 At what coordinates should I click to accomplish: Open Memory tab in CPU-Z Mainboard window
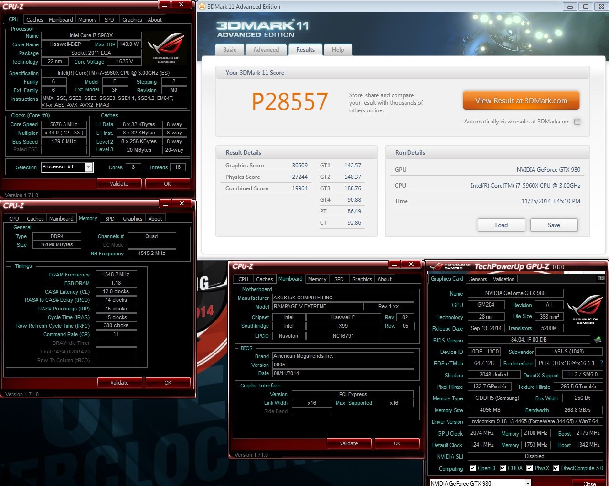317,279
